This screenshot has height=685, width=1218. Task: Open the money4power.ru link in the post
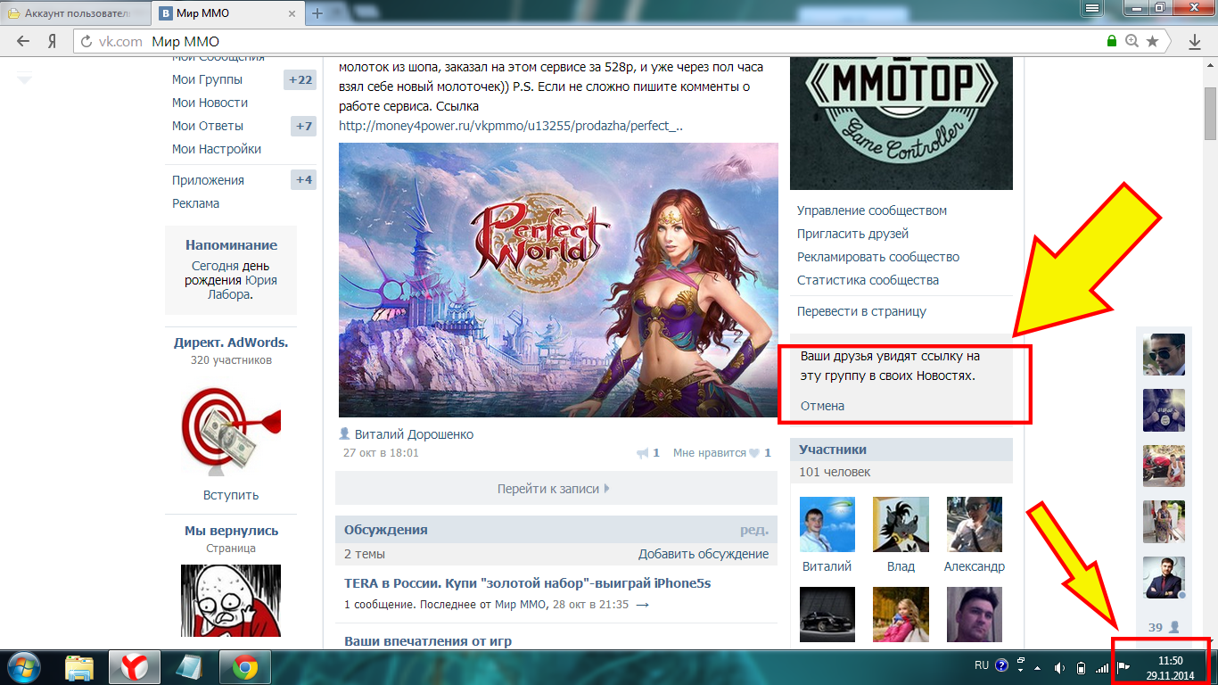coord(511,126)
